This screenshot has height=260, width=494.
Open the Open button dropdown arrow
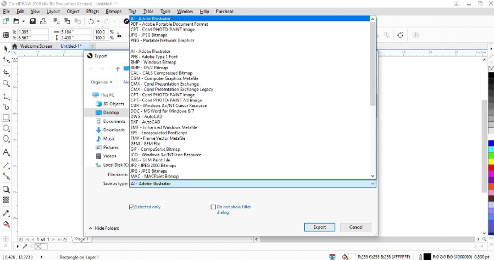[23, 21]
